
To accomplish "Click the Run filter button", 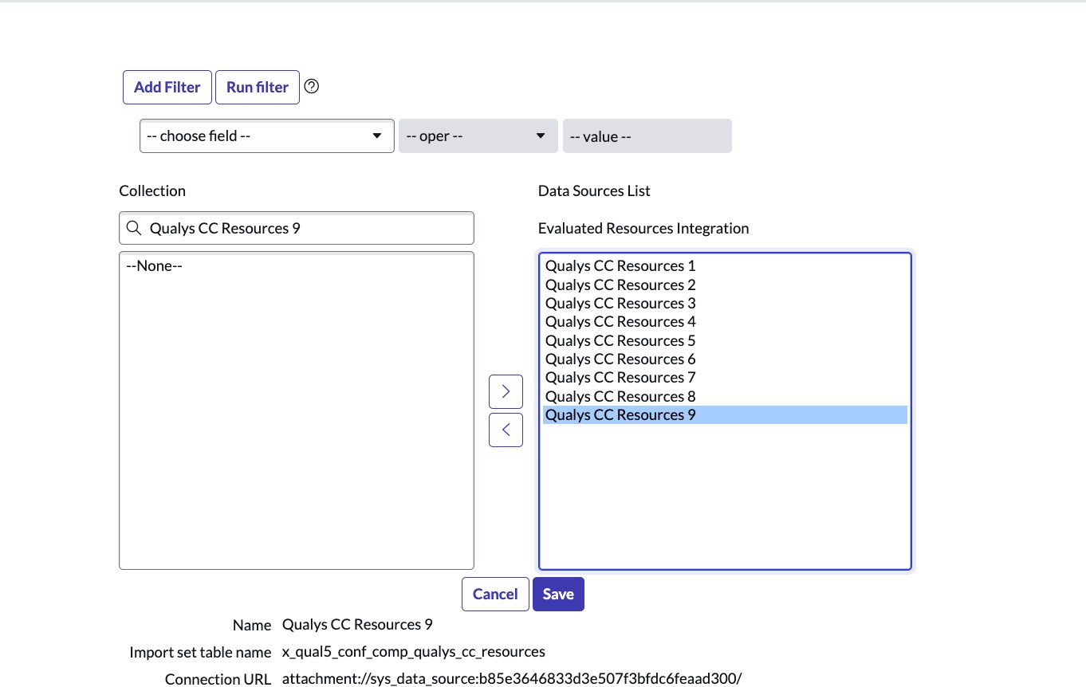I will pos(258,87).
